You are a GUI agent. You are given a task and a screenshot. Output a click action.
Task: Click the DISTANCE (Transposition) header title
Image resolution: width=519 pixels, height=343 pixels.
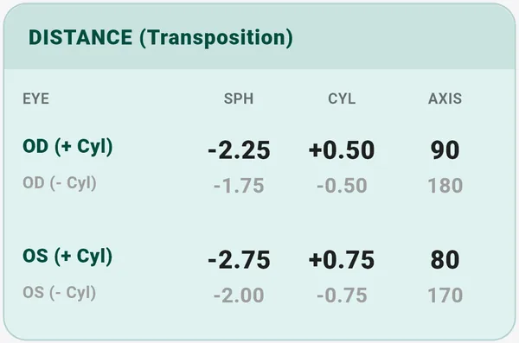pos(161,38)
